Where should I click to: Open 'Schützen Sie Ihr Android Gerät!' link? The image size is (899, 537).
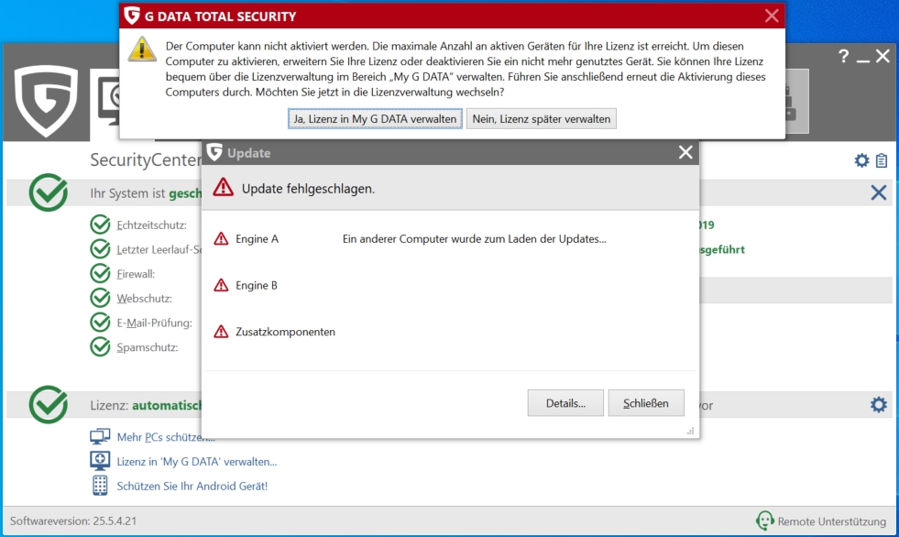click(x=192, y=486)
